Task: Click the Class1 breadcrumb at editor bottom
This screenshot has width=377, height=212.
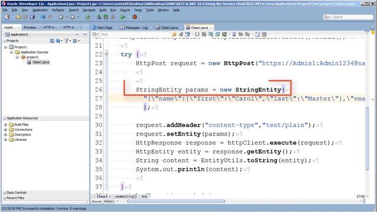Action: click(x=102, y=196)
